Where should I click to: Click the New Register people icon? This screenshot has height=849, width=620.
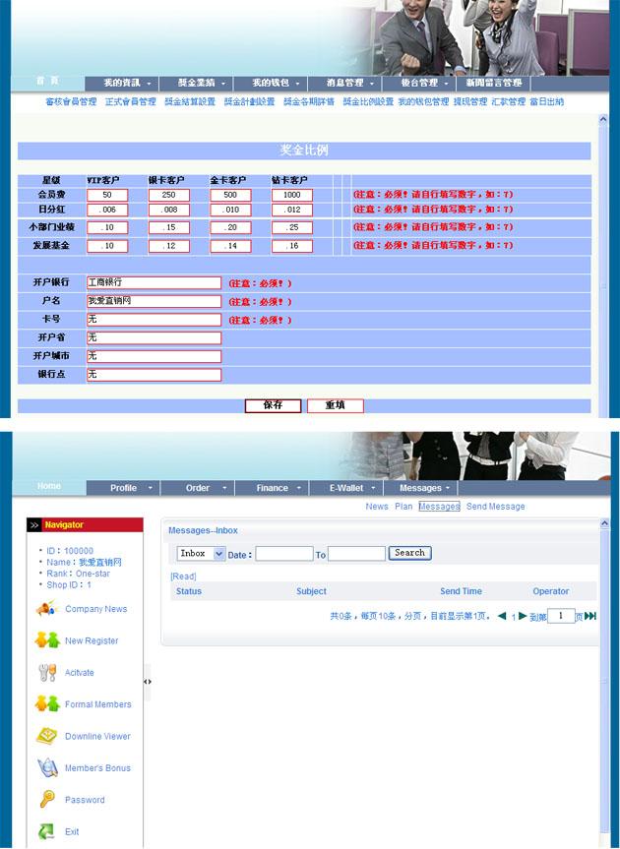coord(46,640)
